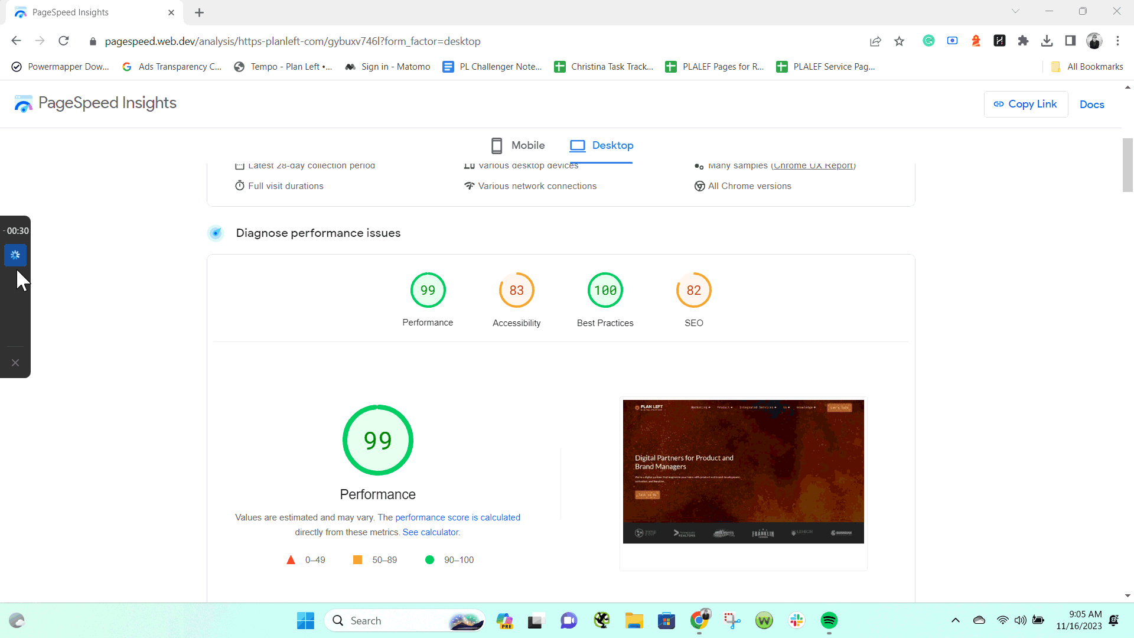Click the Copy Link button
Viewport: 1134px width, 638px height.
click(1025, 104)
